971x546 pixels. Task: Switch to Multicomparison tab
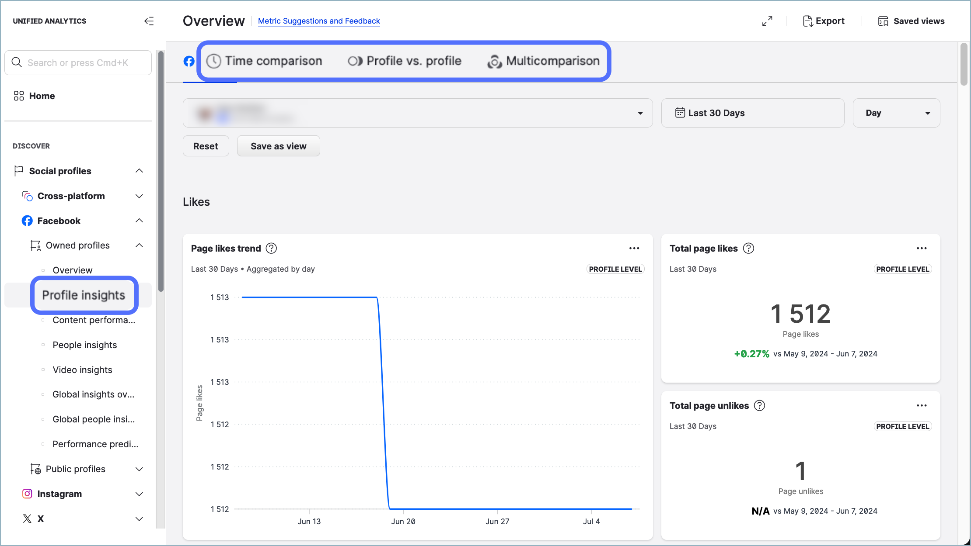543,61
